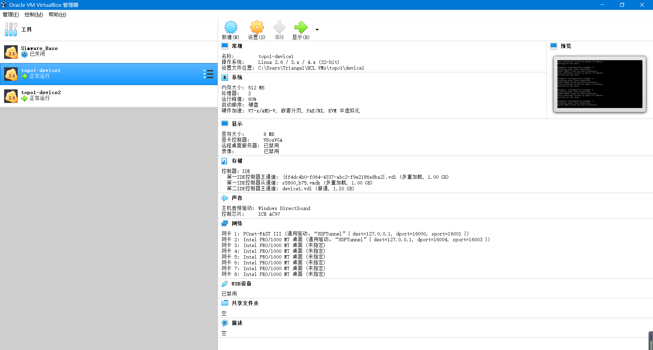Select the Simware_Base name text

[39, 48]
